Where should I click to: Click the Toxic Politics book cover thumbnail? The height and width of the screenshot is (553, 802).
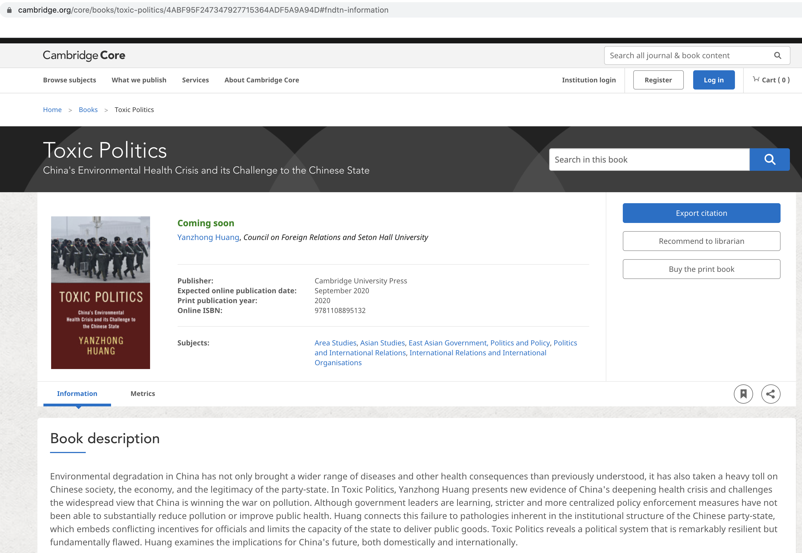[100, 292]
